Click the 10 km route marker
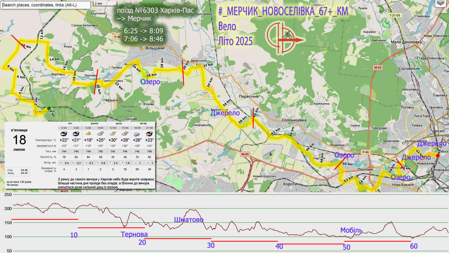This screenshot has height=253, width=449. (x=26, y=46)
